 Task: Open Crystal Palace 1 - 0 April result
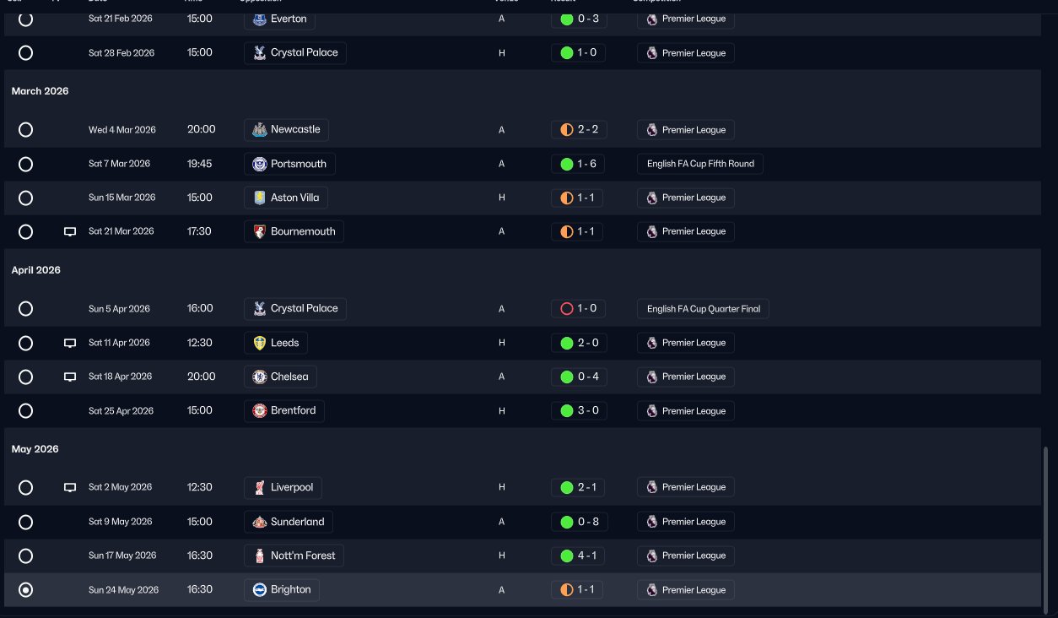coord(579,308)
